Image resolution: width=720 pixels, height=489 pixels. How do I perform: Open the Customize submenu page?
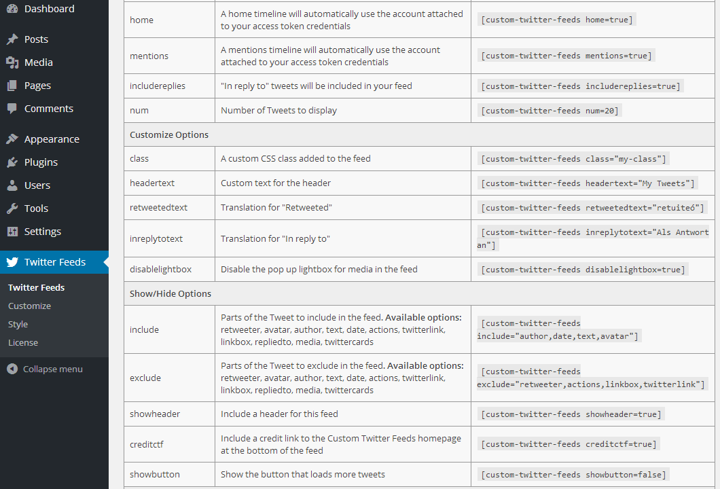click(x=29, y=306)
